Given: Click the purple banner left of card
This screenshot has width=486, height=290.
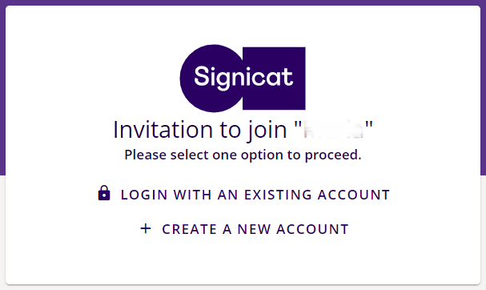Looking at the screenshot, I should 2,90.
